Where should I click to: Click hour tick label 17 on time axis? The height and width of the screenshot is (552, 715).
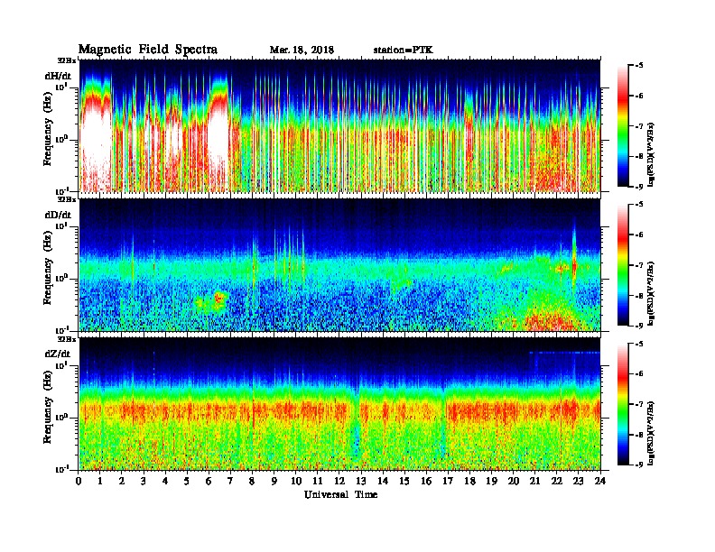[448, 481]
